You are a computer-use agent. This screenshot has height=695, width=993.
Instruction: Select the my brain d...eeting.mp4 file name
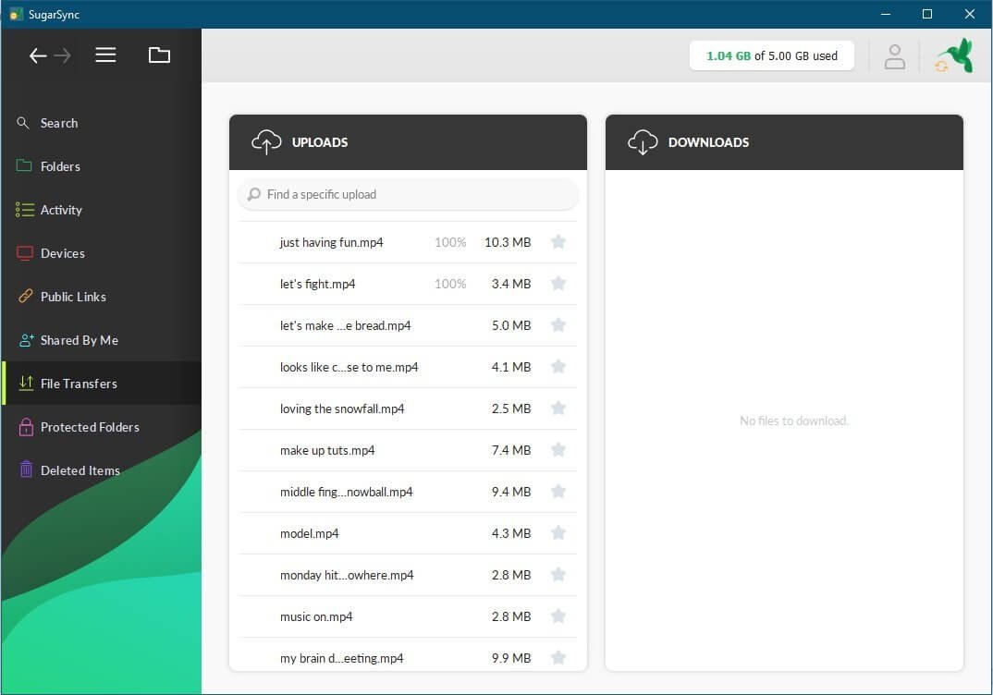tap(341, 658)
